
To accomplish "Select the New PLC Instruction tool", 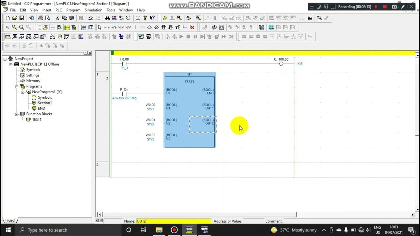I will point(164,27).
